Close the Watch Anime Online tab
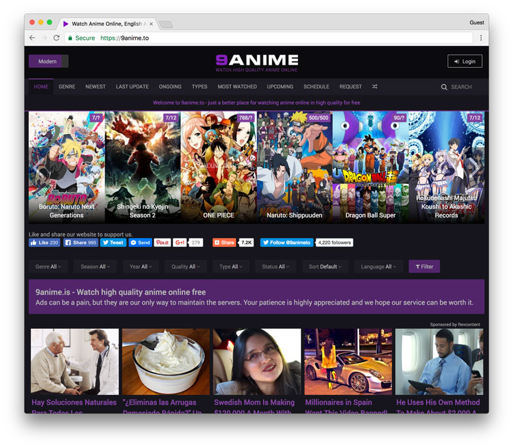This screenshot has height=448, width=513. (x=151, y=24)
